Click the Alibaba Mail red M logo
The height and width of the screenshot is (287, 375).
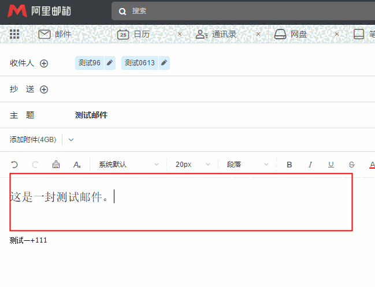click(17, 11)
